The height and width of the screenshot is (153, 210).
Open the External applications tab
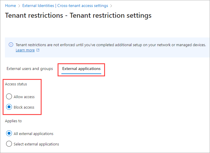pyautogui.click(x=81, y=69)
